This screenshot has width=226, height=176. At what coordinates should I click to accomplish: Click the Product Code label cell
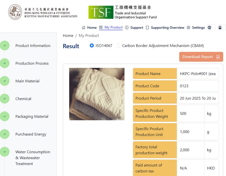point(155,86)
